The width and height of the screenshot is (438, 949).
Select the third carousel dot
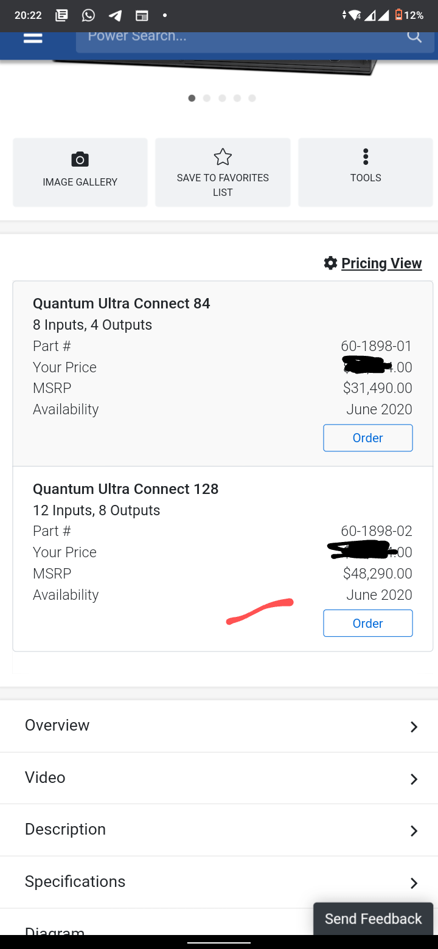coord(222,98)
